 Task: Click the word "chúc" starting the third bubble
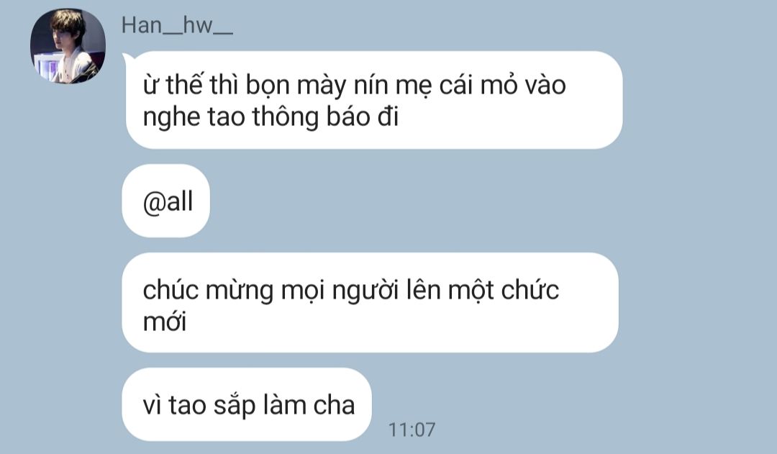coord(171,290)
